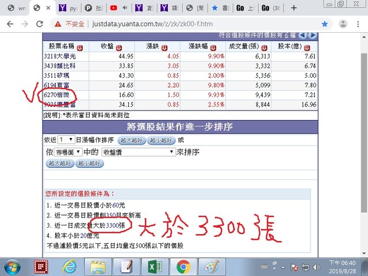This screenshot has height=276, width=368.
Task: Click sort icon next to 股票名稱
Action: tap(79, 47)
